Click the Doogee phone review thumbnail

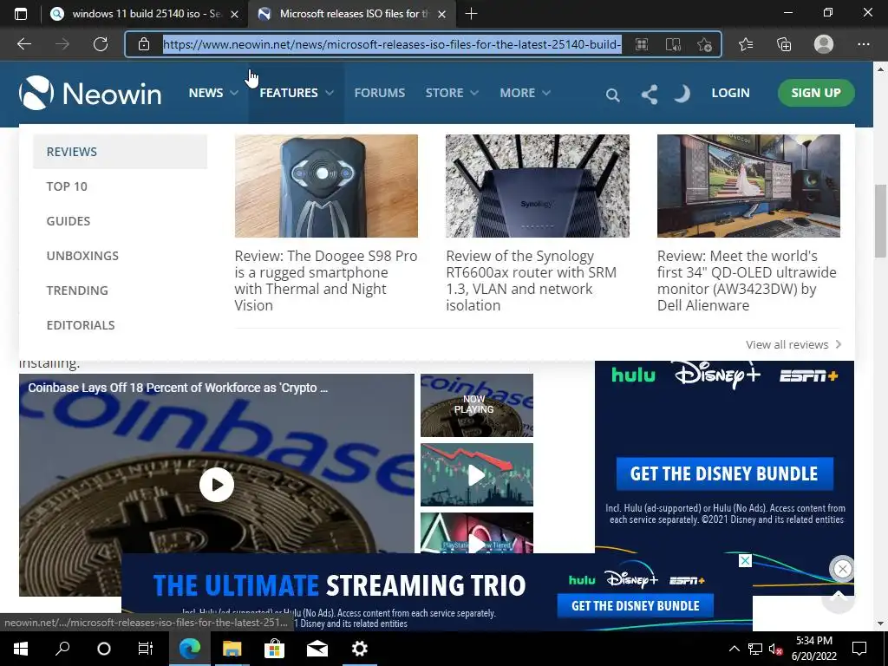tap(326, 186)
